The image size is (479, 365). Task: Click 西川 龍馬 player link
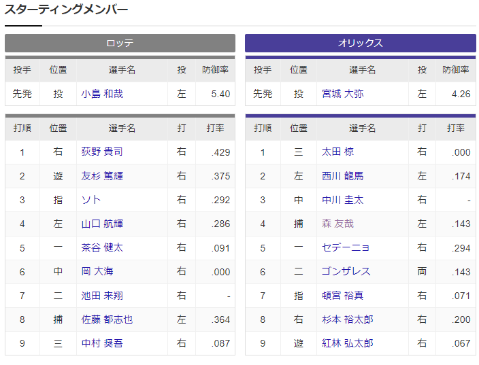(342, 176)
